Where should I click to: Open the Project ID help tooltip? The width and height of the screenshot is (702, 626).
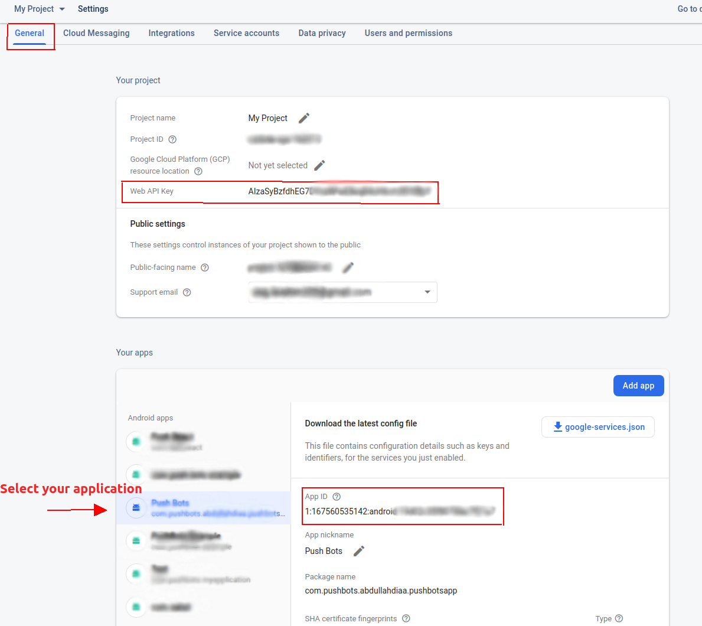coord(172,139)
